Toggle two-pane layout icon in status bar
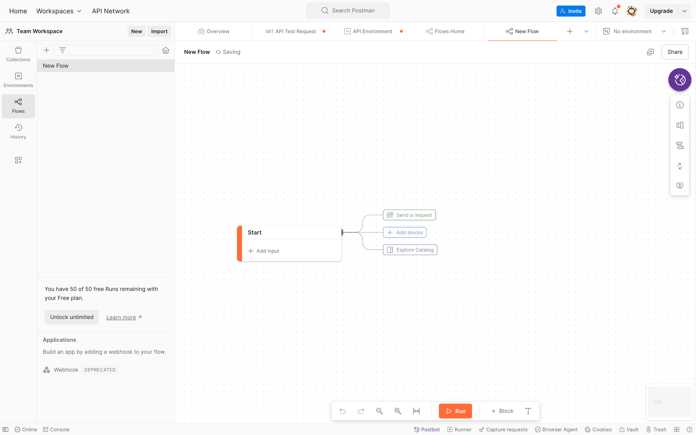696x435 pixels. pos(676,430)
